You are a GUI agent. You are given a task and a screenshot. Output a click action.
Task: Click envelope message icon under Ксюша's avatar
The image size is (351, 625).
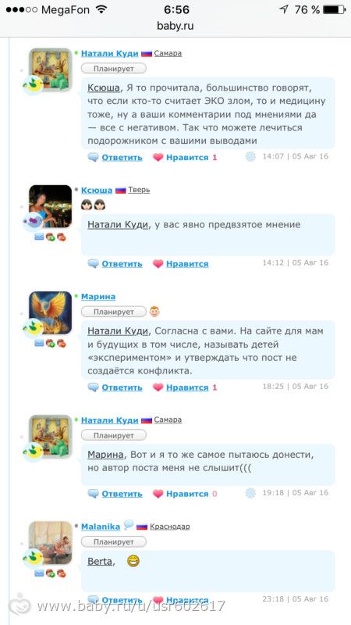click(x=38, y=237)
